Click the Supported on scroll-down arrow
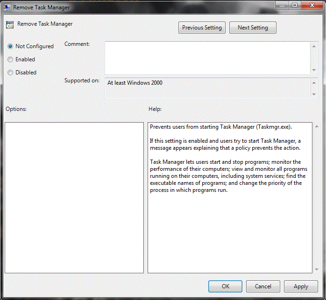The height and width of the screenshot is (300, 326). (x=314, y=95)
